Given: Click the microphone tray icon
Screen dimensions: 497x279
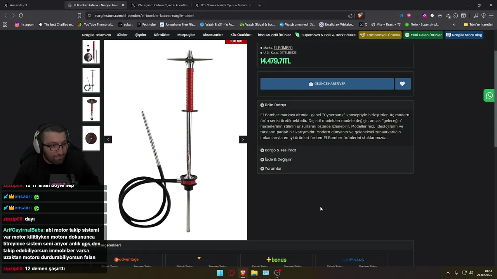Looking at the screenshot, I should (x=456, y=273).
